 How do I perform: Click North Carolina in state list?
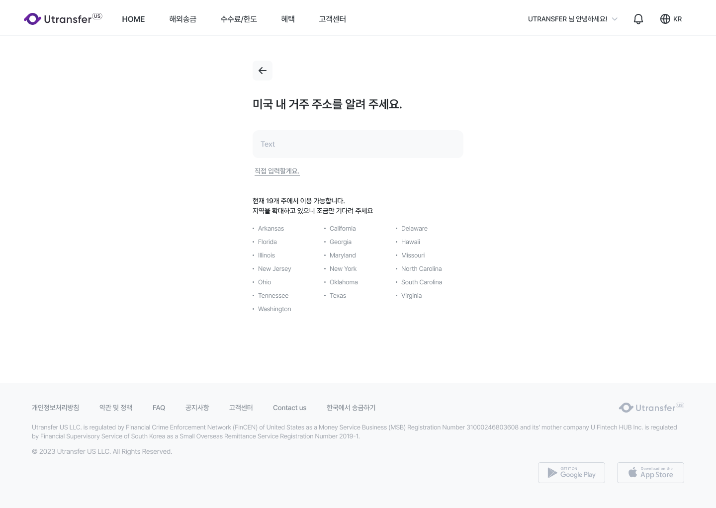click(422, 269)
